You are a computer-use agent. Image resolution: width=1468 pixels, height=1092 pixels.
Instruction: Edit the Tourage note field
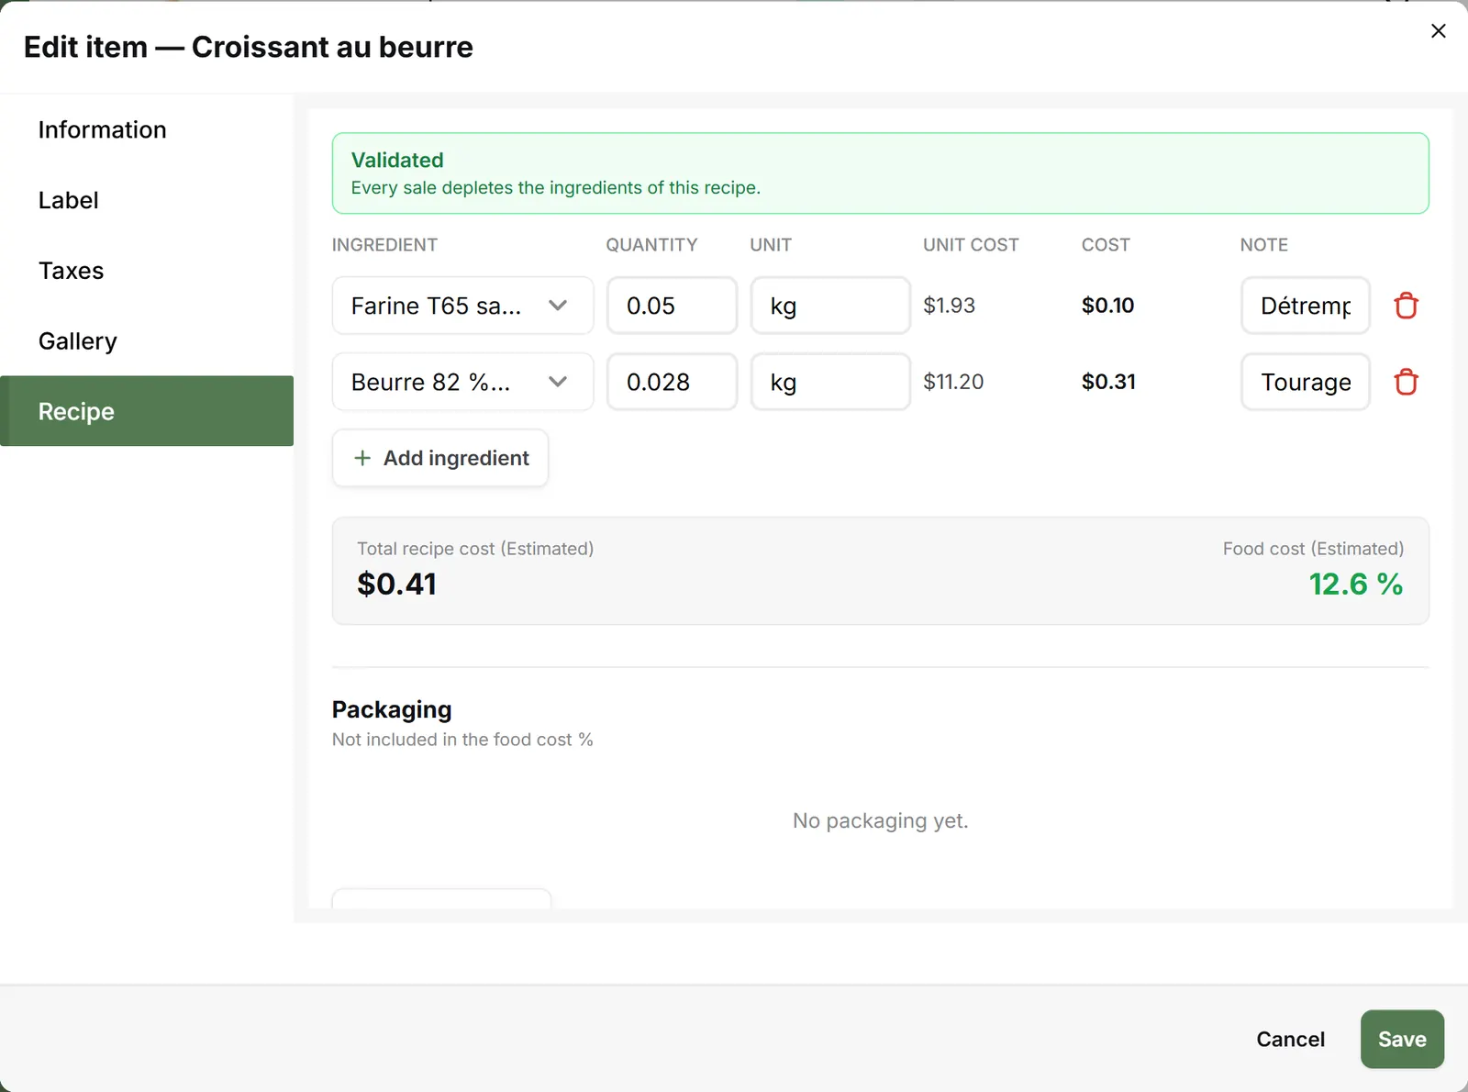1306,382
